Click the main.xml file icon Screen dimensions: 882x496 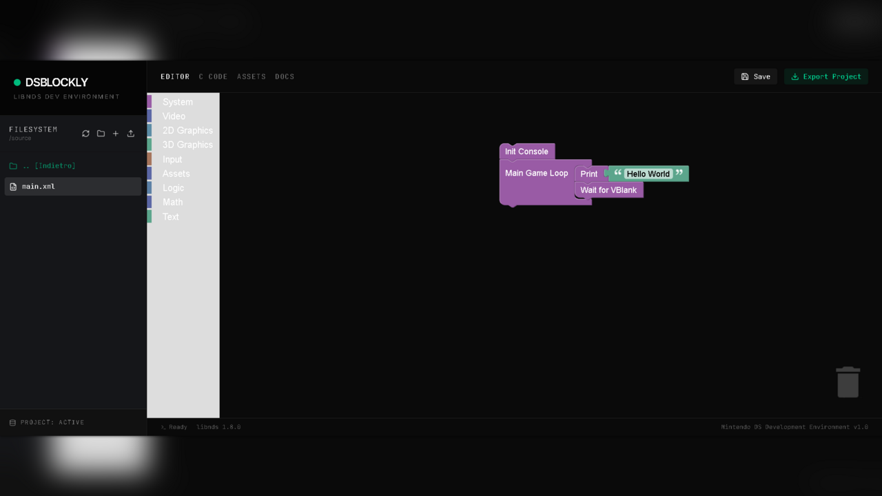point(13,187)
